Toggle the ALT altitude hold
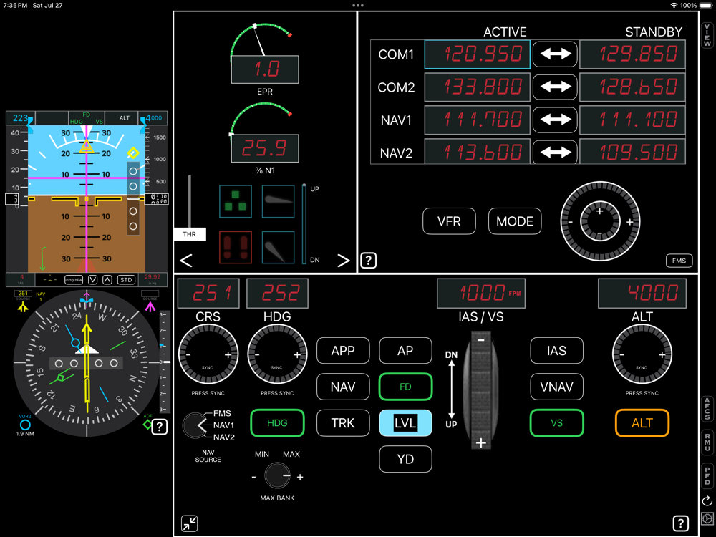Screen dimensions: 716x537 (642, 423)
